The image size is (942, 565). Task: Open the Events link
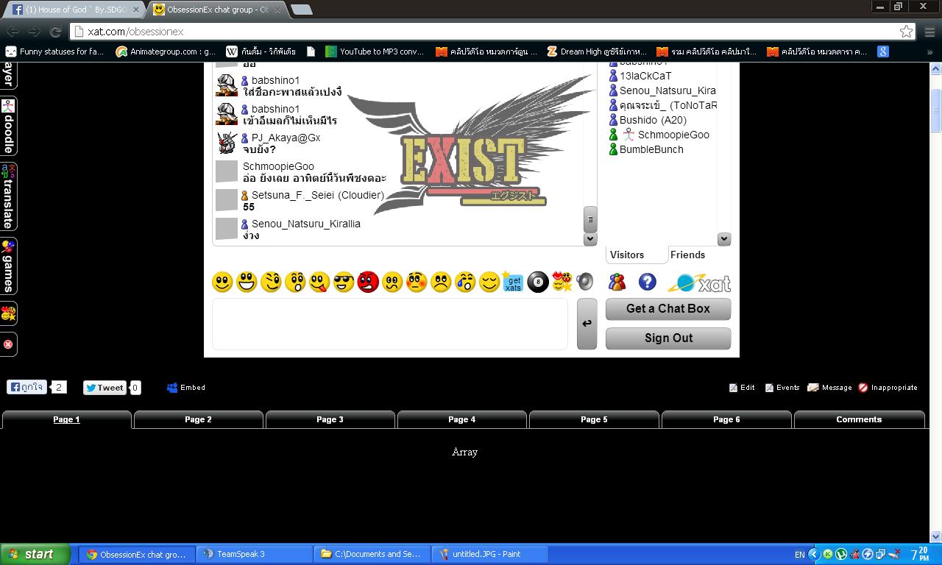click(x=782, y=388)
